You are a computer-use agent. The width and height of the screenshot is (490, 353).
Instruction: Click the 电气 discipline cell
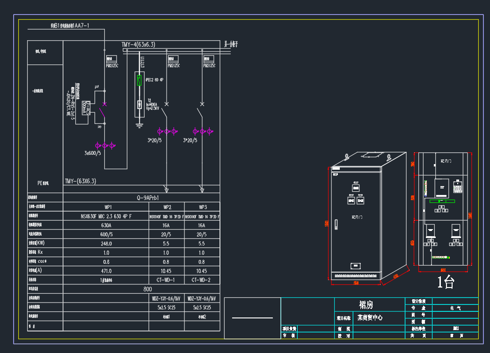(x=455, y=308)
